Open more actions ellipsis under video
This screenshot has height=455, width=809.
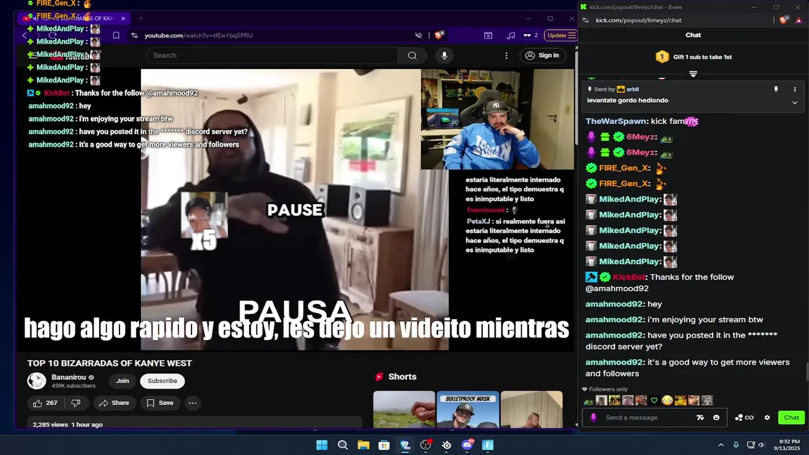(193, 403)
